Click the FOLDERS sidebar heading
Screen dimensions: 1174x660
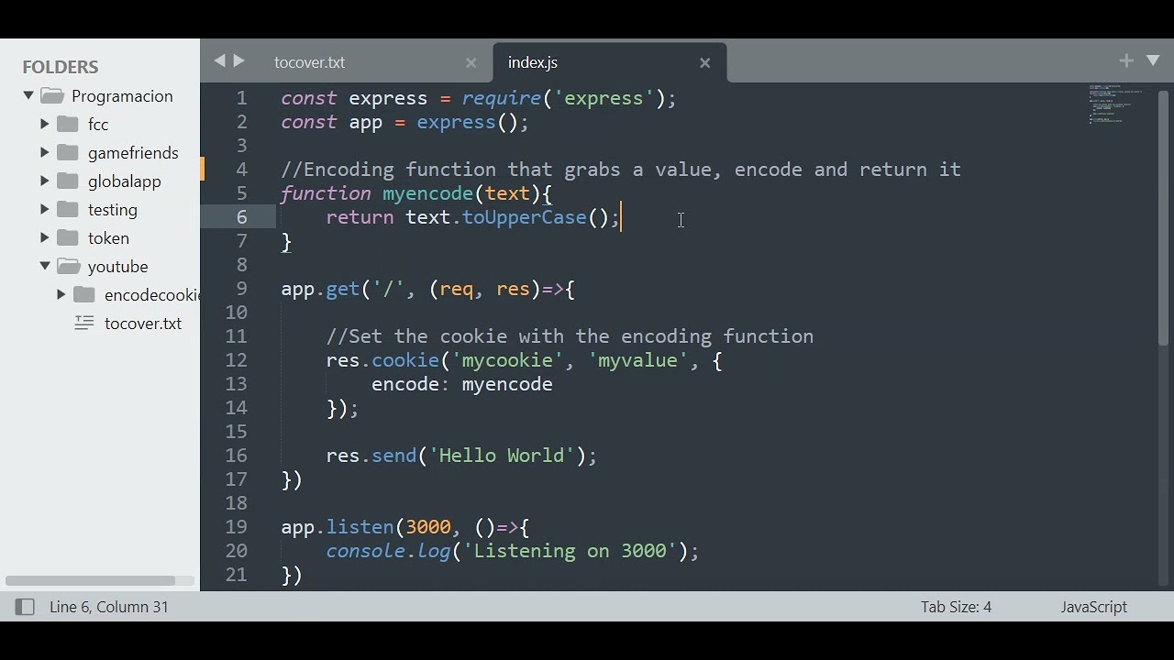pos(61,67)
